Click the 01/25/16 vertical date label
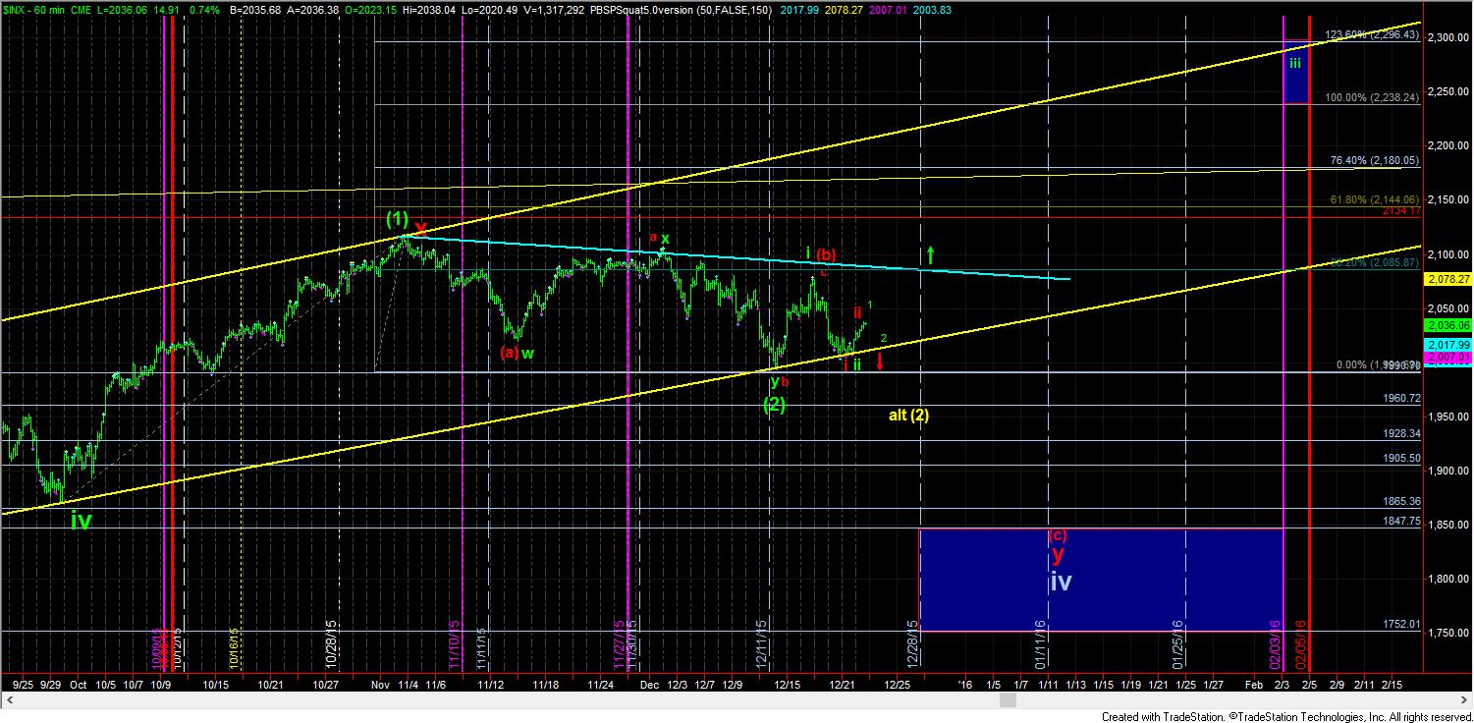The width and height of the screenshot is (1474, 723). tap(1177, 642)
